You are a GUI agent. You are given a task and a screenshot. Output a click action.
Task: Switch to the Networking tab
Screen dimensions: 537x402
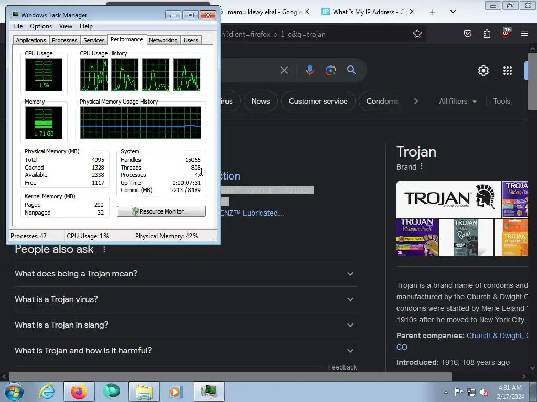pyautogui.click(x=163, y=40)
